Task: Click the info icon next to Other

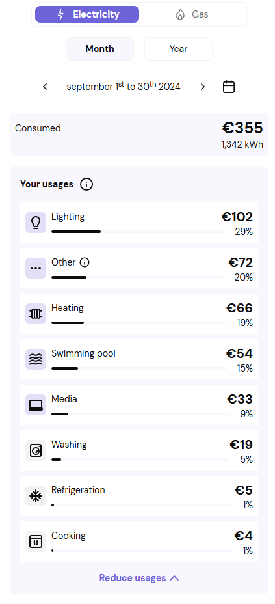Action: click(x=85, y=262)
